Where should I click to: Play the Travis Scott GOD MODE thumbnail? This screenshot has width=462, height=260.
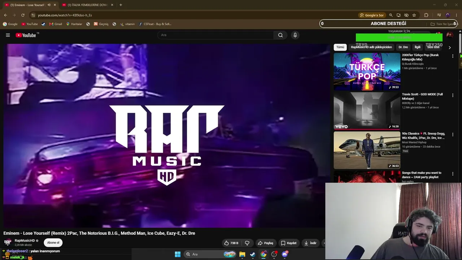coord(367,111)
